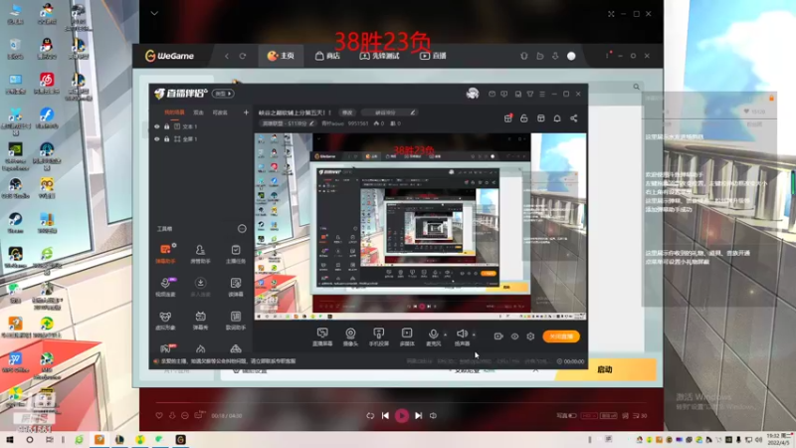Open the 虚拟形象 tool icon
The height and width of the screenshot is (448, 796).
pyautogui.click(x=165, y=321)
